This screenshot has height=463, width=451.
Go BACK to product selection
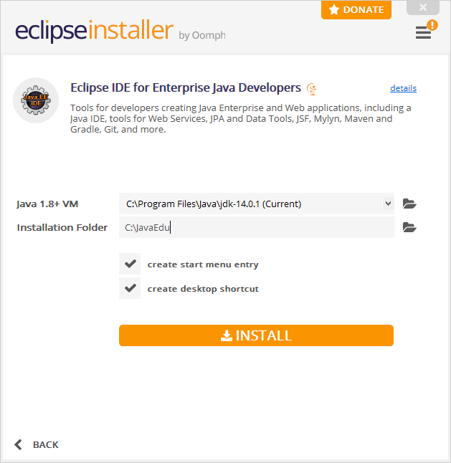click(37, 444)
